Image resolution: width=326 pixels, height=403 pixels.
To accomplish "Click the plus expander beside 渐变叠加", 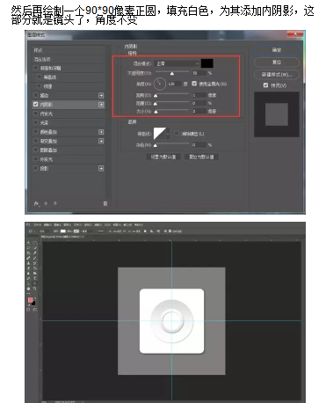I will (x=101, y=141).
